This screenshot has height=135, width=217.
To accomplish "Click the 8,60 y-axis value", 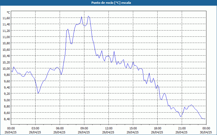I will pos(7,113).
